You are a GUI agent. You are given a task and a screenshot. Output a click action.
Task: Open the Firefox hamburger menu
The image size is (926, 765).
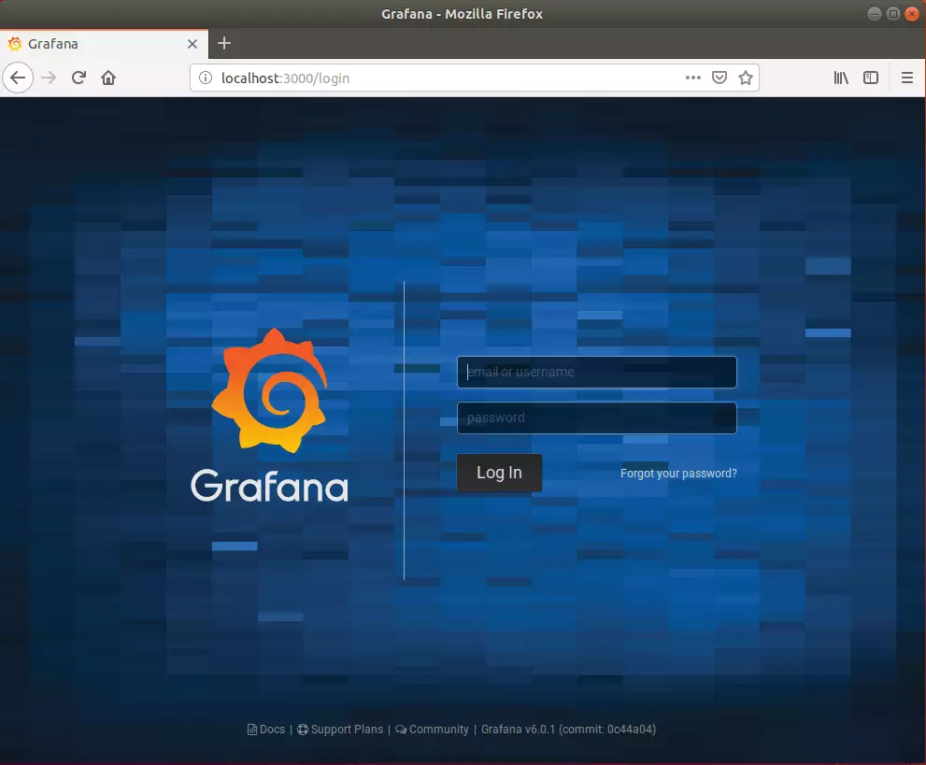(x=907, y=78)
